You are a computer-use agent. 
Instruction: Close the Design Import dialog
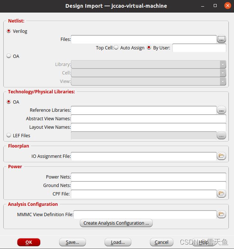pyautogui.click(x=228, y=6)
